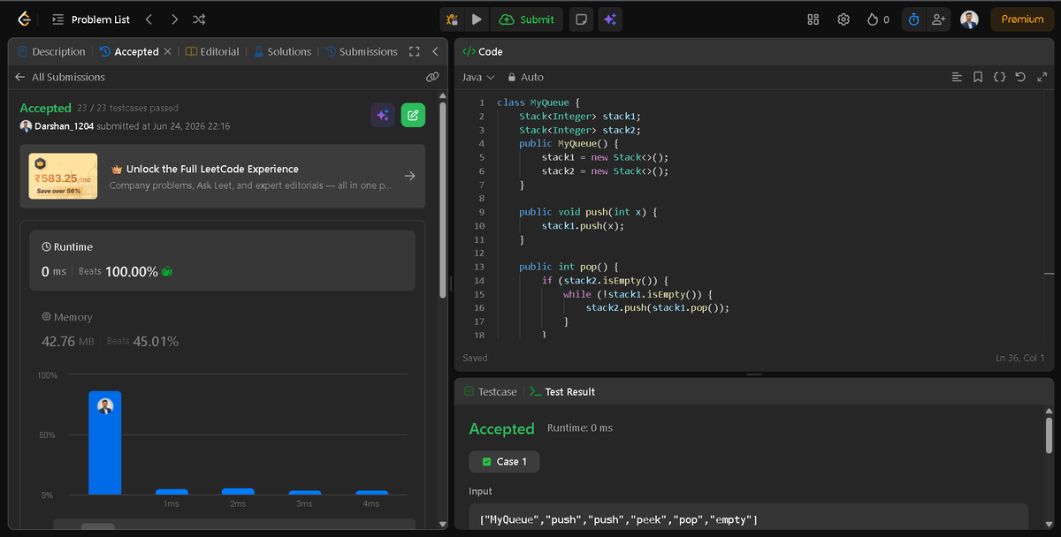Go back to All Submissions
1061x537 pixels.
tap(60, 77)
